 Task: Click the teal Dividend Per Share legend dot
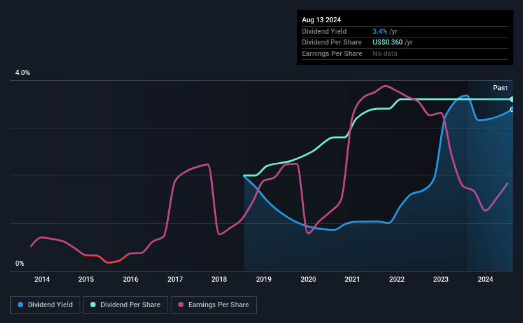pyautogui.click(x=93, y=305)
